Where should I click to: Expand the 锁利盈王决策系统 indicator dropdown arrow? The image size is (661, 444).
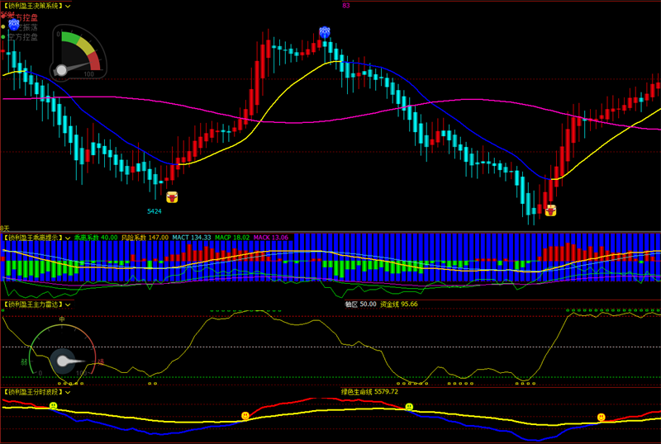pyautogui.click(x=68, y=7)
